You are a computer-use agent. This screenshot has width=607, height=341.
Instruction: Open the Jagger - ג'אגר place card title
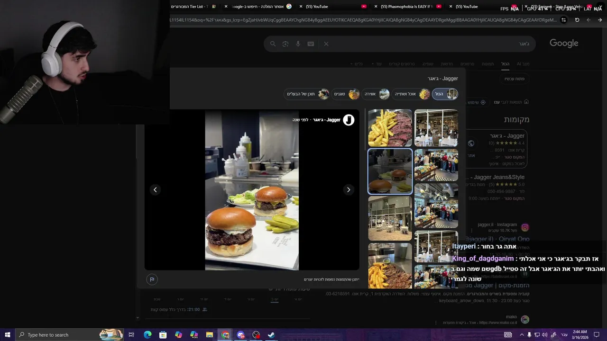507,136
